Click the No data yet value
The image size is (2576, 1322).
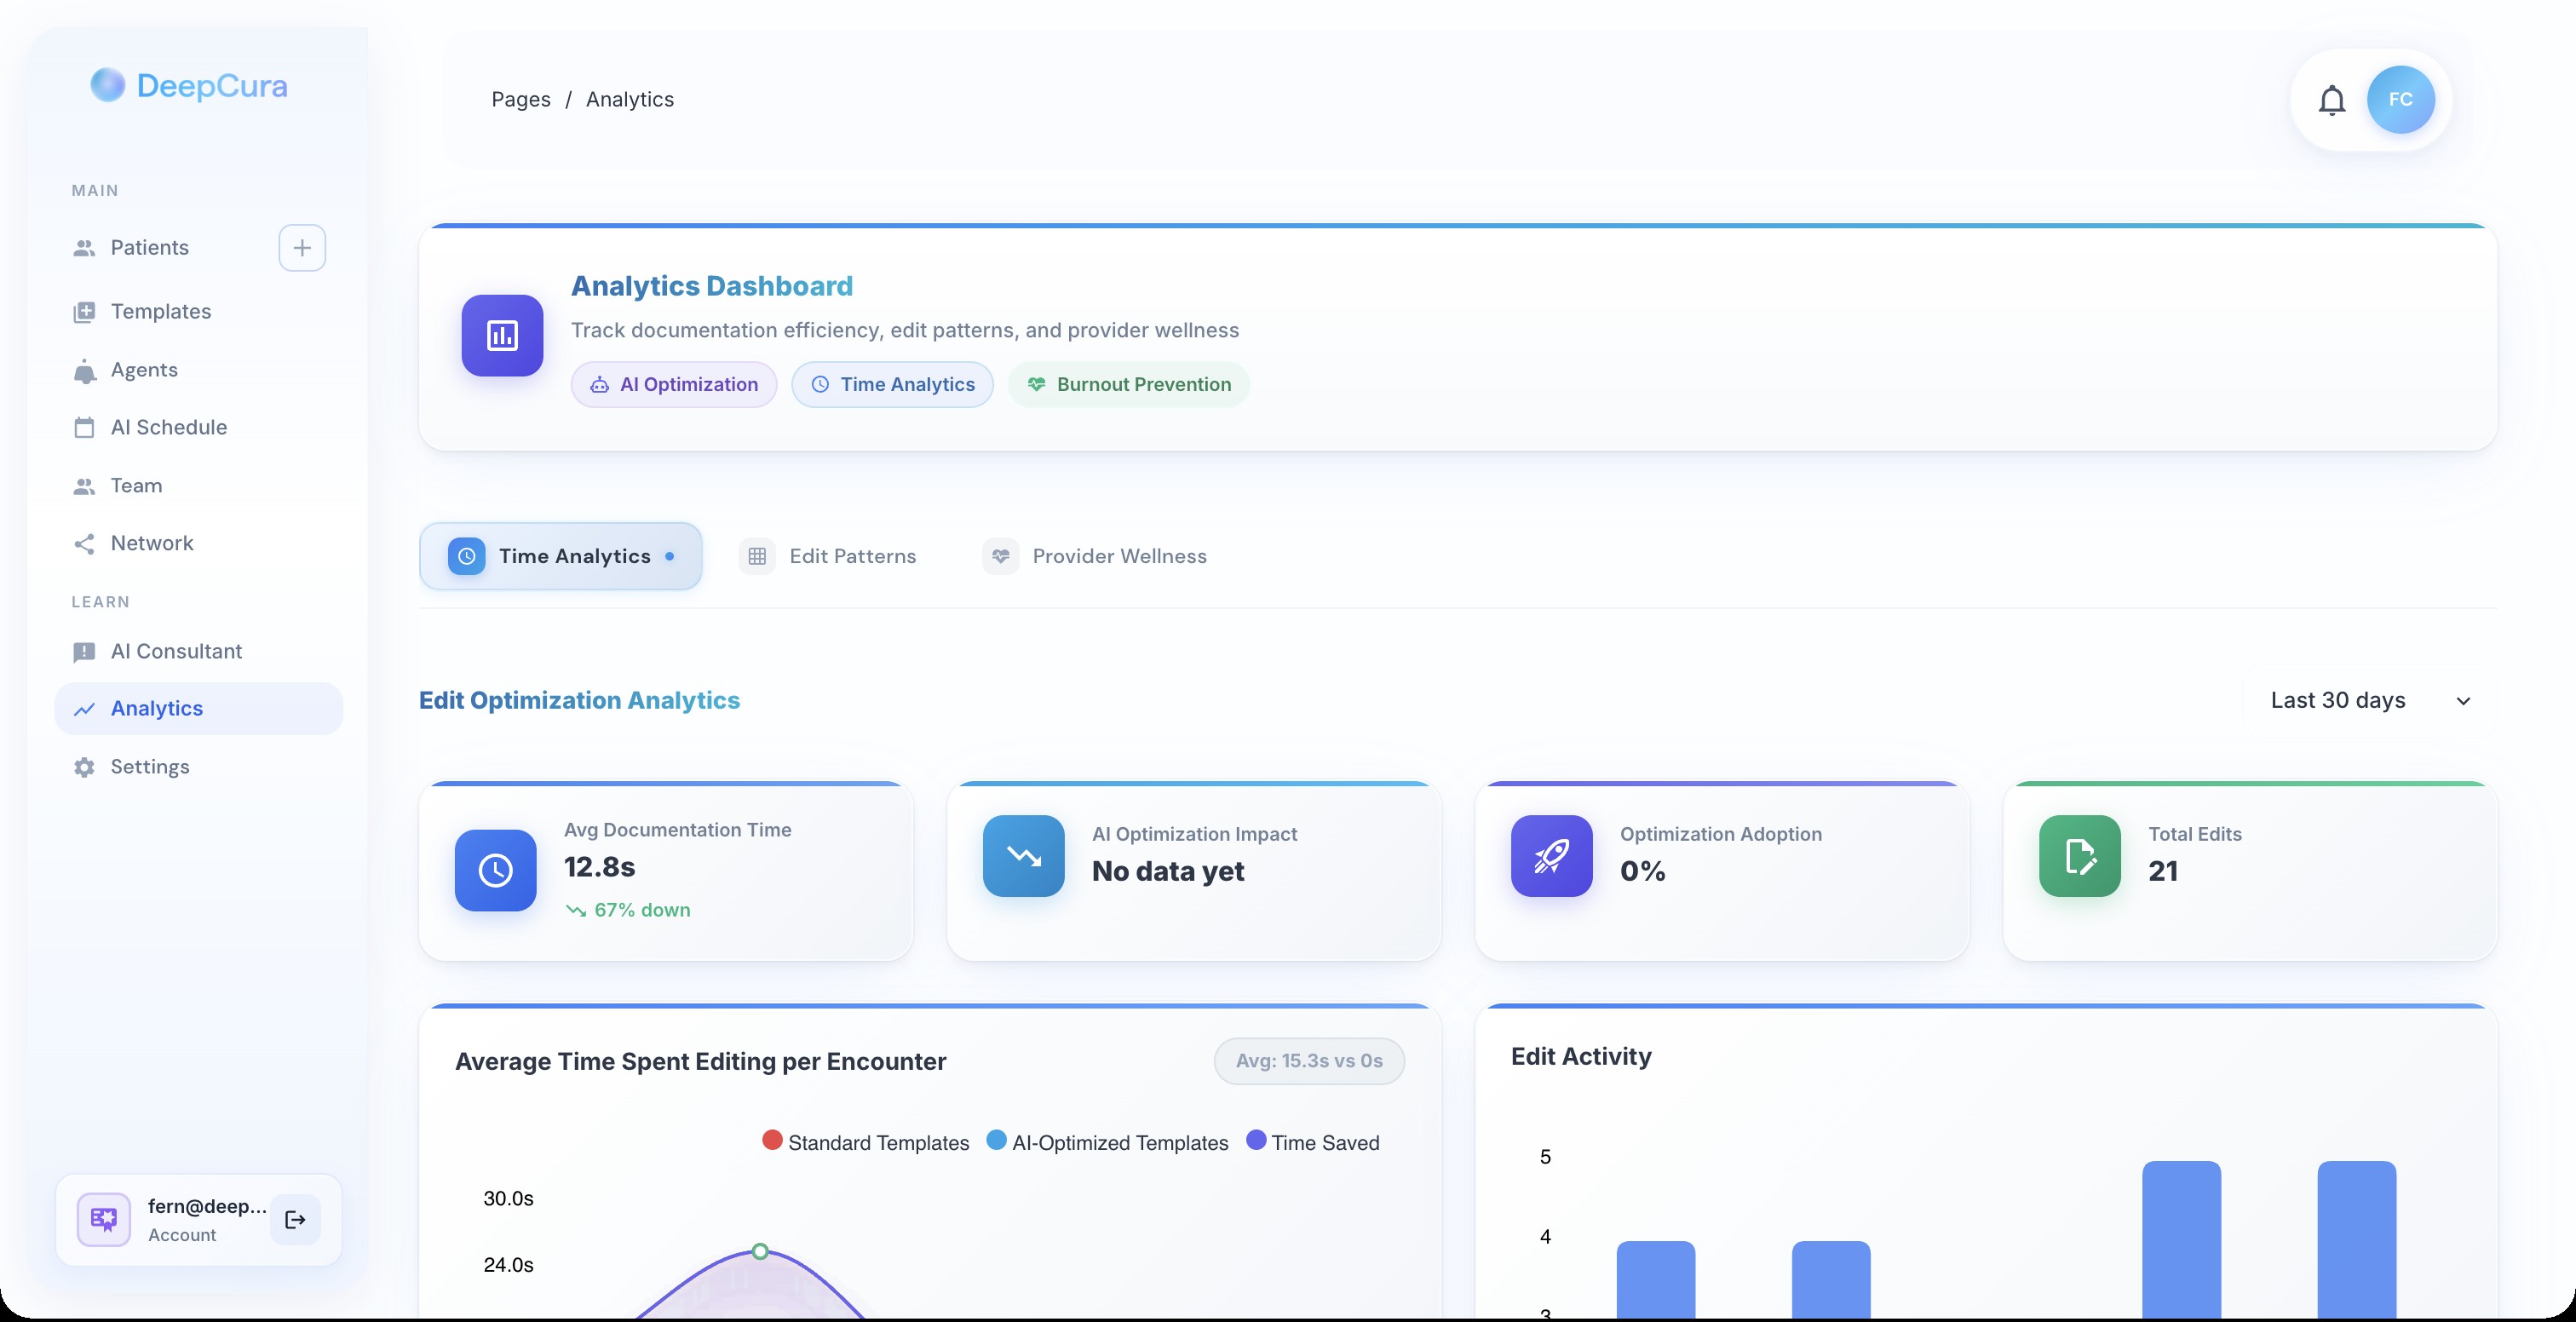1168,872
